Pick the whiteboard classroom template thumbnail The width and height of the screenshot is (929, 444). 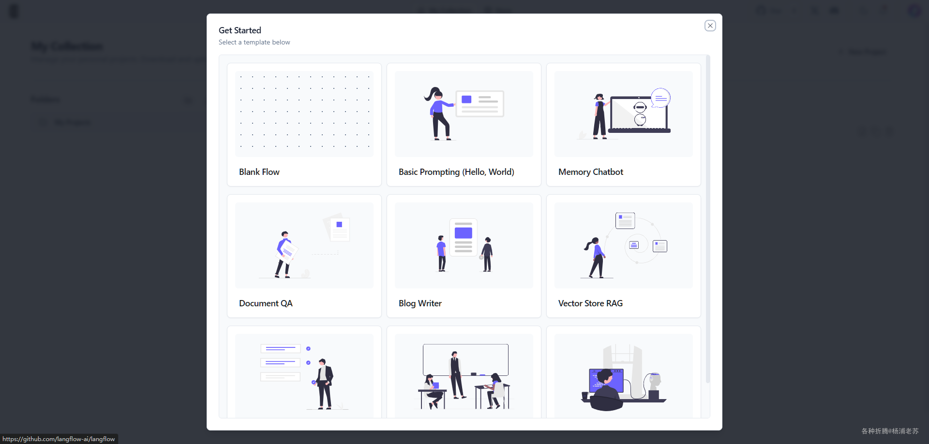tap(464, 376)
